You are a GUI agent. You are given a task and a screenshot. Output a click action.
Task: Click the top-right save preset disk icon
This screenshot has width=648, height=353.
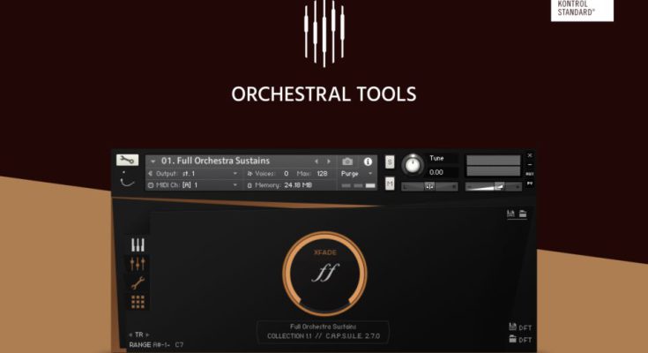[510, 214]
